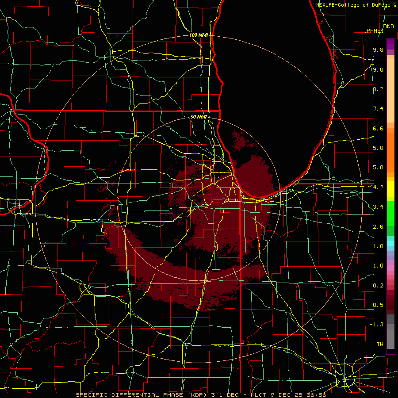This screenshot has width=398, height=398.
Task: Click the 1.8 value on the color scale
Action: 378,246
